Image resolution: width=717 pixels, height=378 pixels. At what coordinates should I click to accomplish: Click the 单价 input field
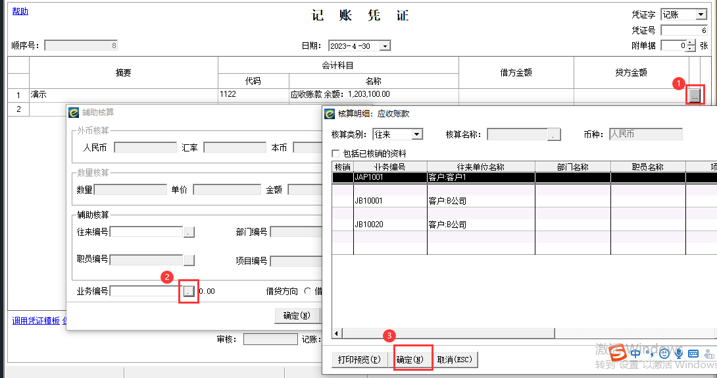(x=227, y=190)
